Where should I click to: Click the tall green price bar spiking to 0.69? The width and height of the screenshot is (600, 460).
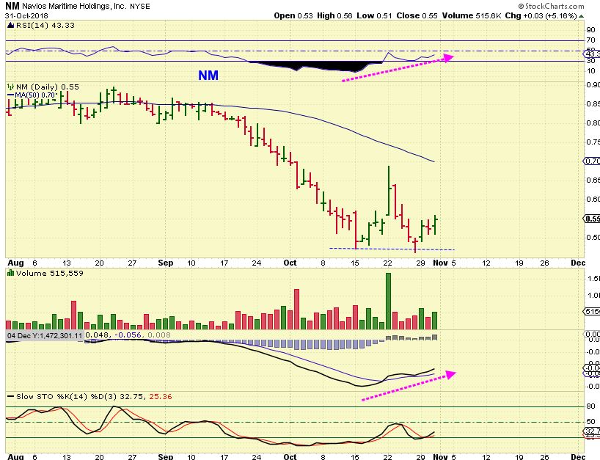(389, 191)
